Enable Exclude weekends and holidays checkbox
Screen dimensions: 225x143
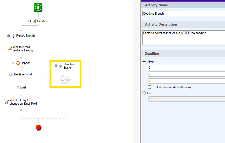[x=149, y=87]
